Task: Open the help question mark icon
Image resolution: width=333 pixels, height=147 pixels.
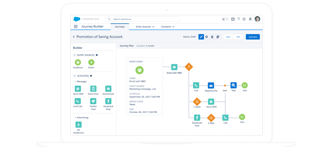Action: (238, 19)
